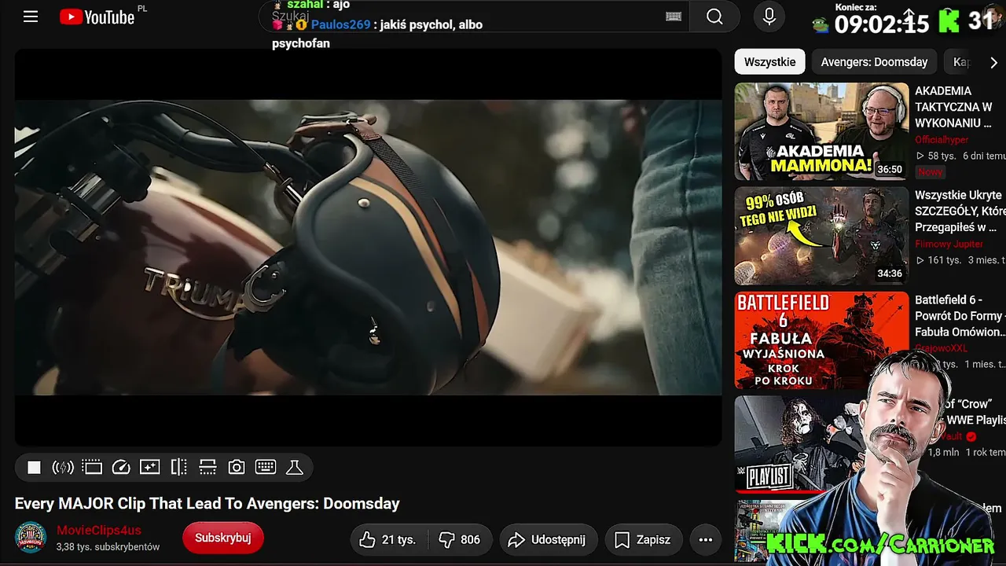Open the three-dot more actions menu
The height and width of the screenshot is (566, 1006).
point(706,539)
